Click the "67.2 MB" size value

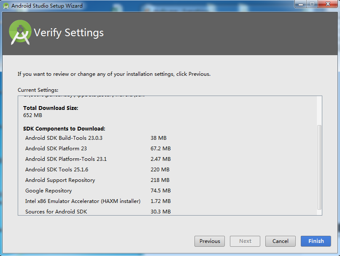click(161, 149)
